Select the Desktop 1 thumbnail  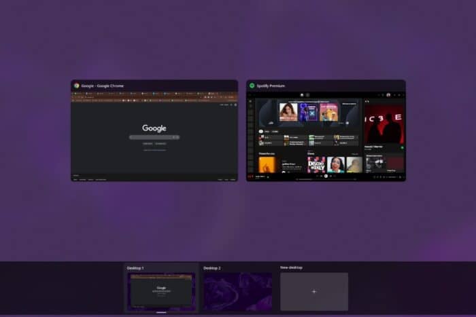pos(161,291)
